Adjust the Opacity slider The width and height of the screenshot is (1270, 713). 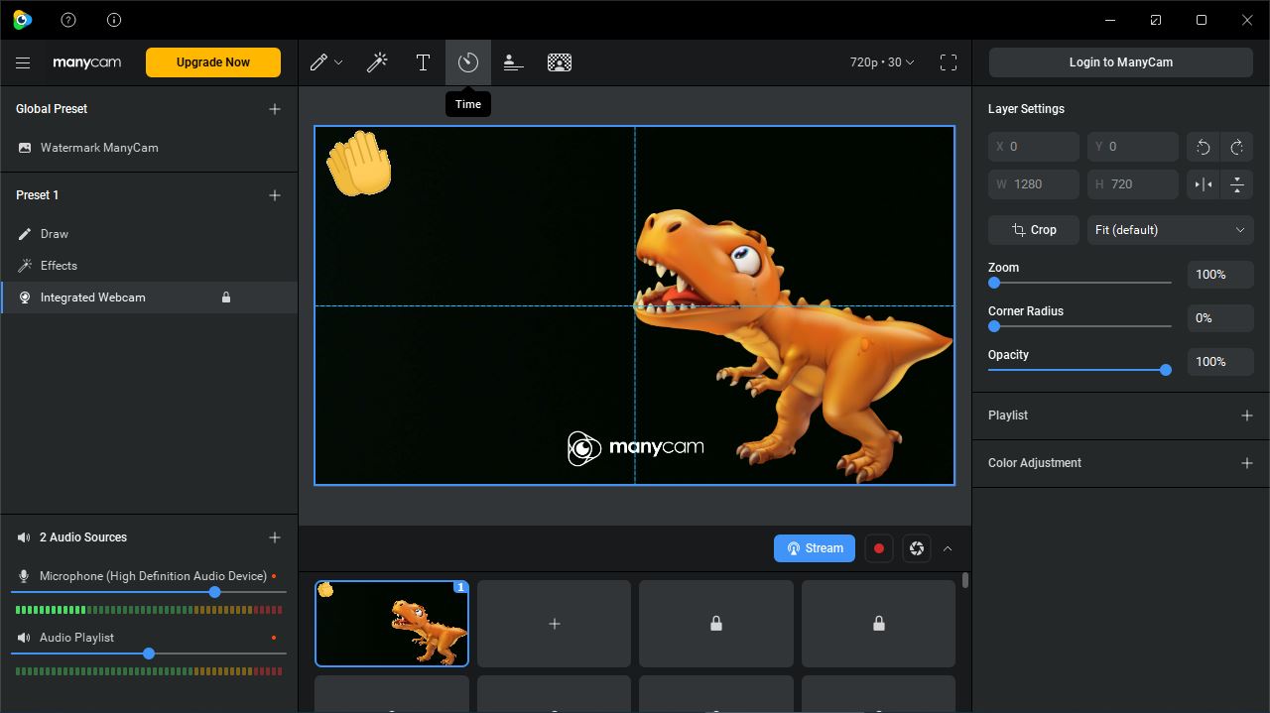pyautogui.click(x=1079, y=370)
